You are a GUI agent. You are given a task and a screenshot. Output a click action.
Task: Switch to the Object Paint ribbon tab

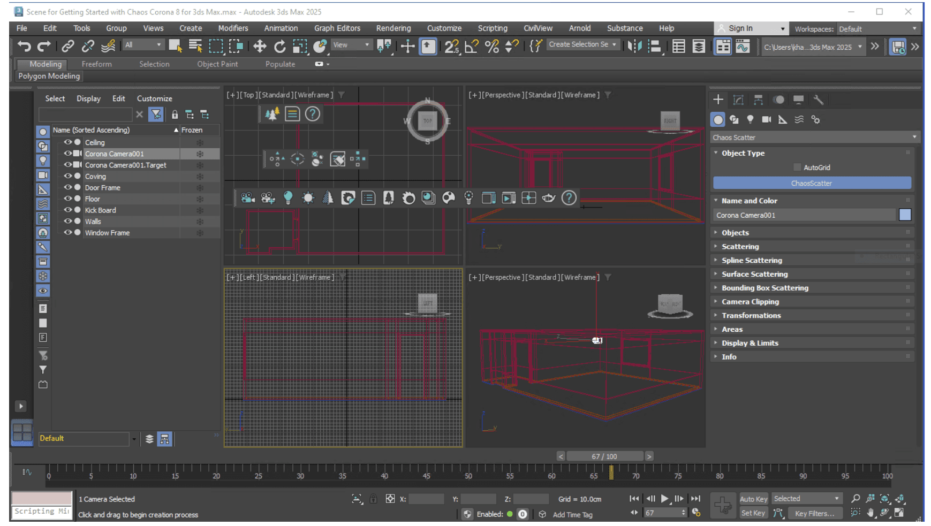(217, 64)
